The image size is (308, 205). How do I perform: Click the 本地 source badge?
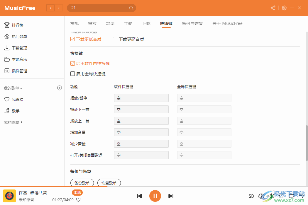pos(77,193)
